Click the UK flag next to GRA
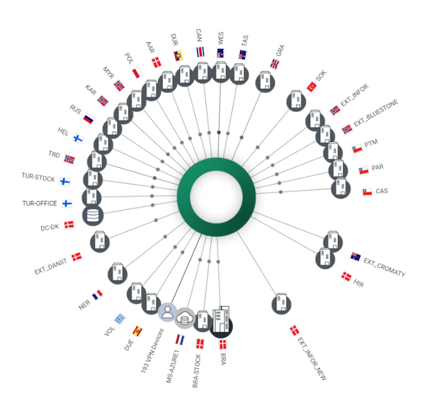The width and height of the screenshot is (445, 414). click(x=275, y=64)
